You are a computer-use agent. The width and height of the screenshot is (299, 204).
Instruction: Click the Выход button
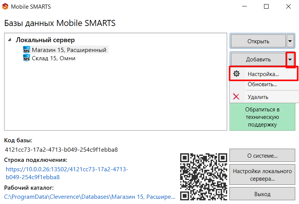coord(263,194)
